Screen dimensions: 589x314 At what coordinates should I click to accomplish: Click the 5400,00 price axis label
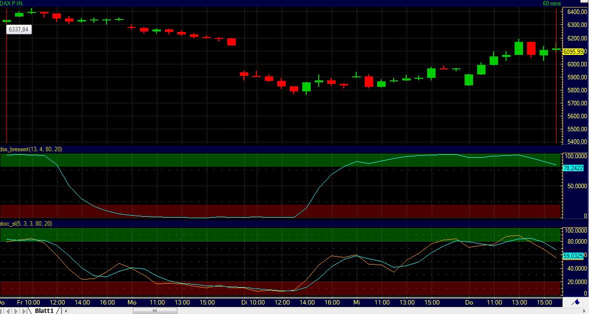[577, 142]
